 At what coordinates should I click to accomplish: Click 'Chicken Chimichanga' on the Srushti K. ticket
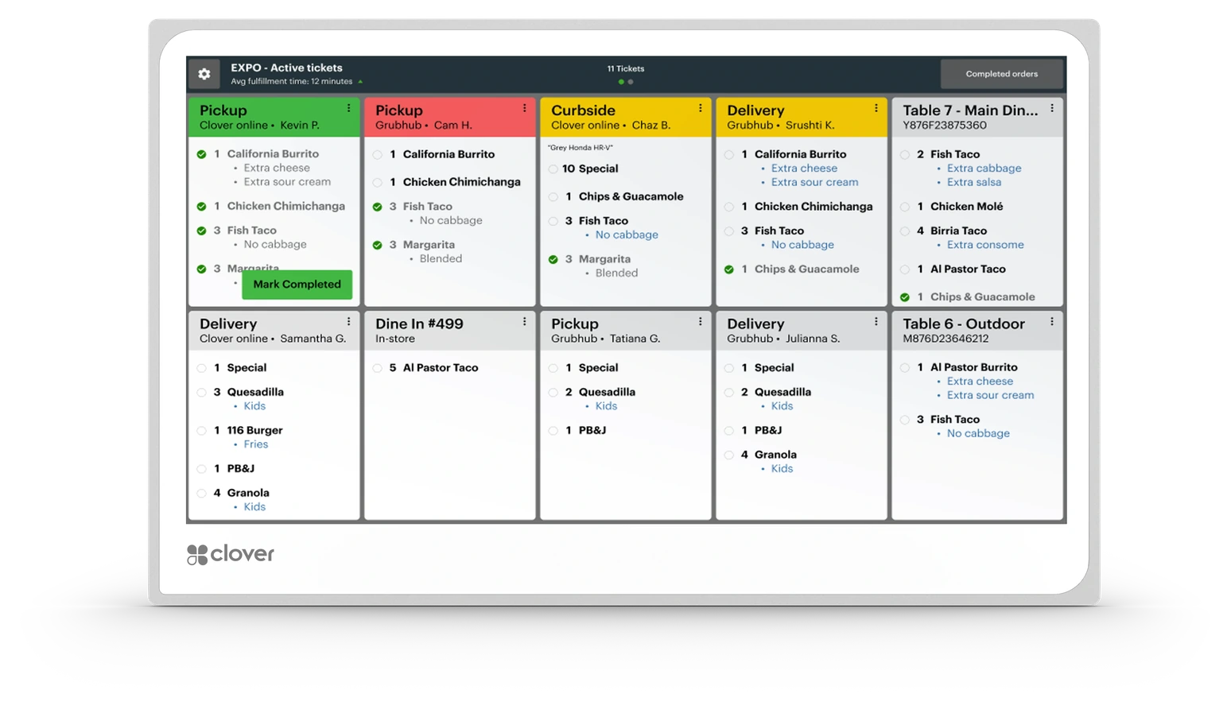[814, 207]
